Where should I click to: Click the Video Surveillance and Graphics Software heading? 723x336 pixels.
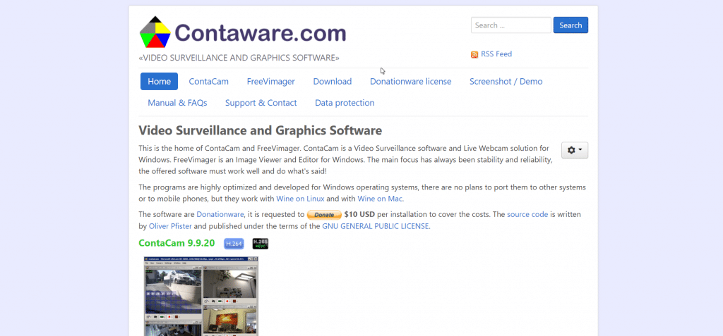click(260, 131)
